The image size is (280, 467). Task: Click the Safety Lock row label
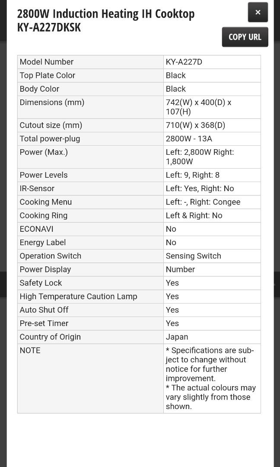41,283
